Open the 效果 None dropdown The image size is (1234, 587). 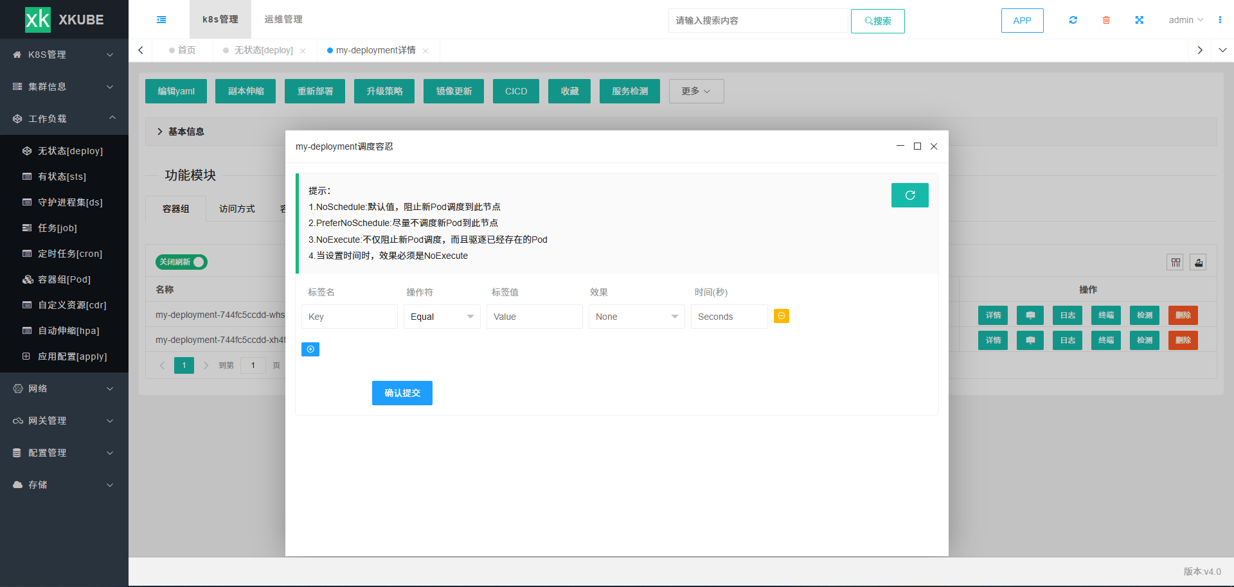[636, 317]
